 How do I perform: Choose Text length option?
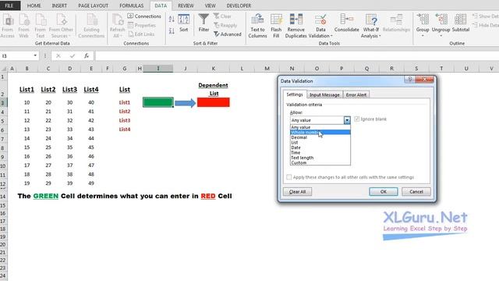[320, 158]
